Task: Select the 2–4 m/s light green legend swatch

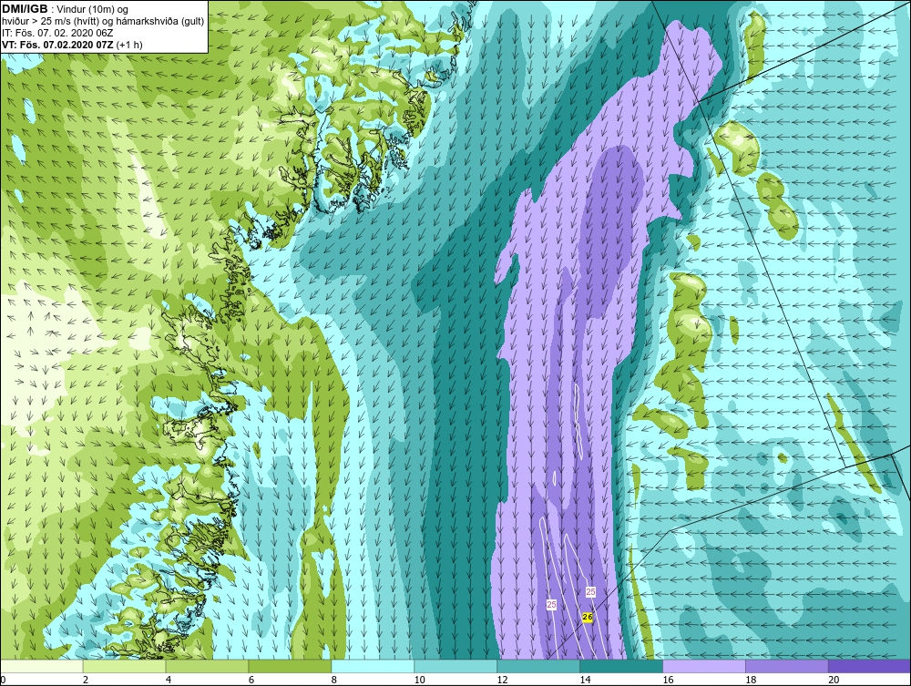Action: tap(124, 666)
